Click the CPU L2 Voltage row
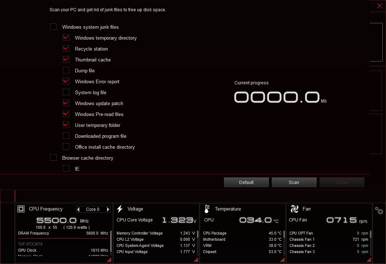This screenshot has width=386, height=264. point(155,239)
